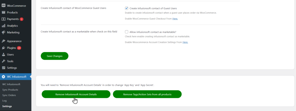Click the Users person icon
This screenshot has width=296, height=111.
click(x=3, y=54)
